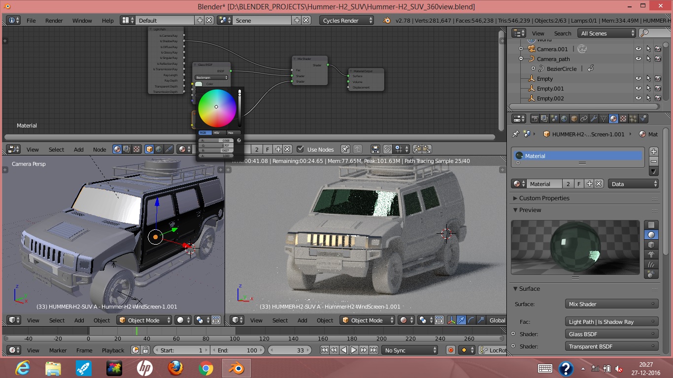Open the Scene properties tab
Screen dimensions: 673x378
(x=554, y=119)
